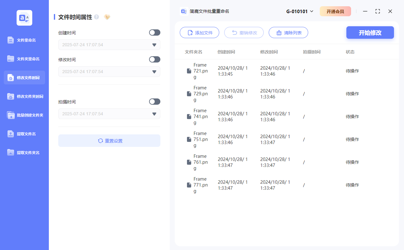Screen dimensions: 404x250
Task: Click the app logo in the sidebar
Action: pos(24,18)
